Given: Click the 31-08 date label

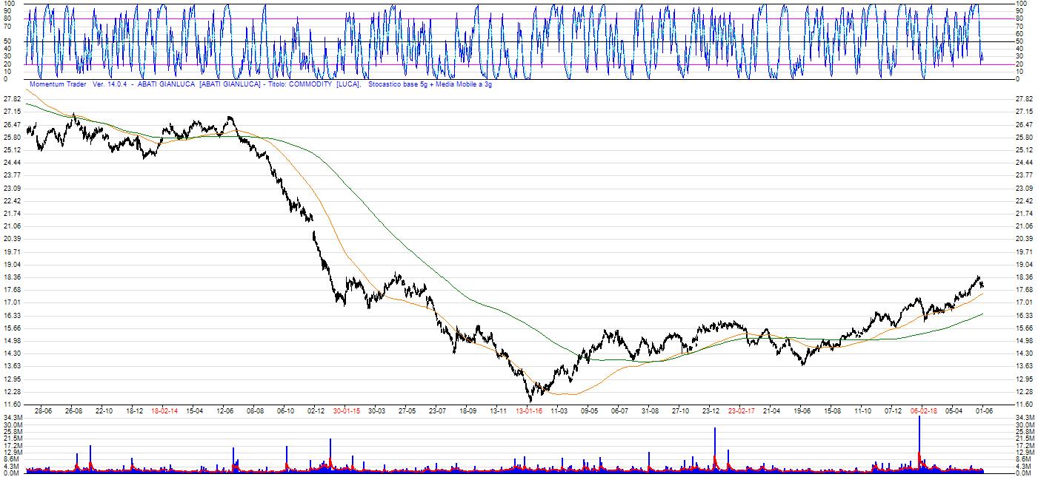Looking at the screenshot, I should click(651, 410).
